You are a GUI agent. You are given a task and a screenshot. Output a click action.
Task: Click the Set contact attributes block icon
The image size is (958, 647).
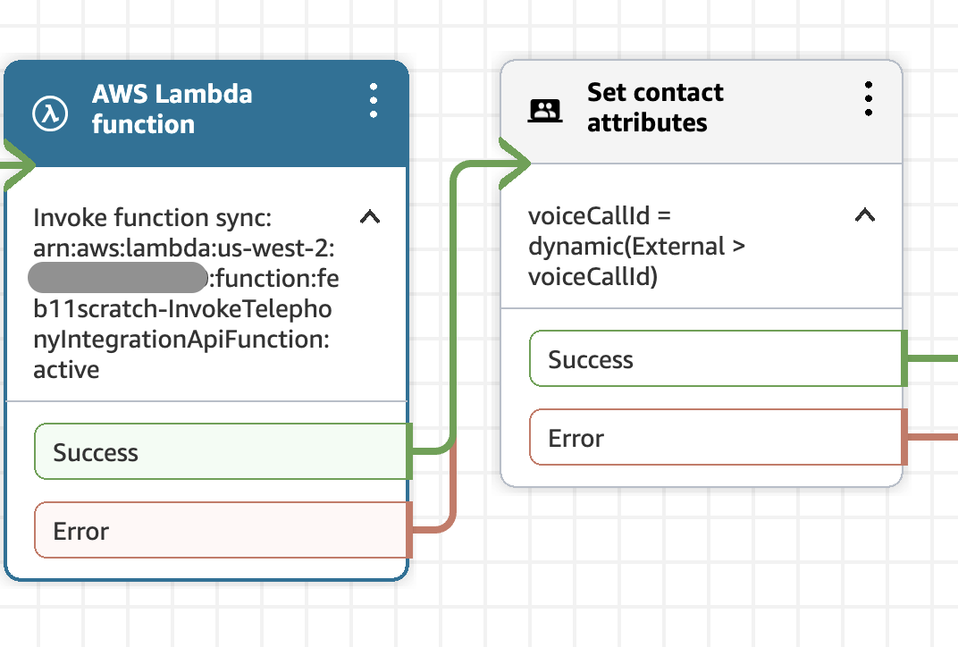545,110
